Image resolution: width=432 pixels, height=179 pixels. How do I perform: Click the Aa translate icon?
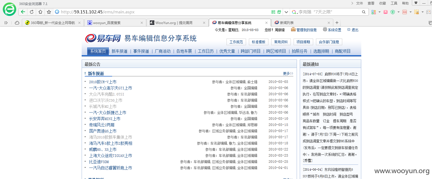click(x=405, y=12)
